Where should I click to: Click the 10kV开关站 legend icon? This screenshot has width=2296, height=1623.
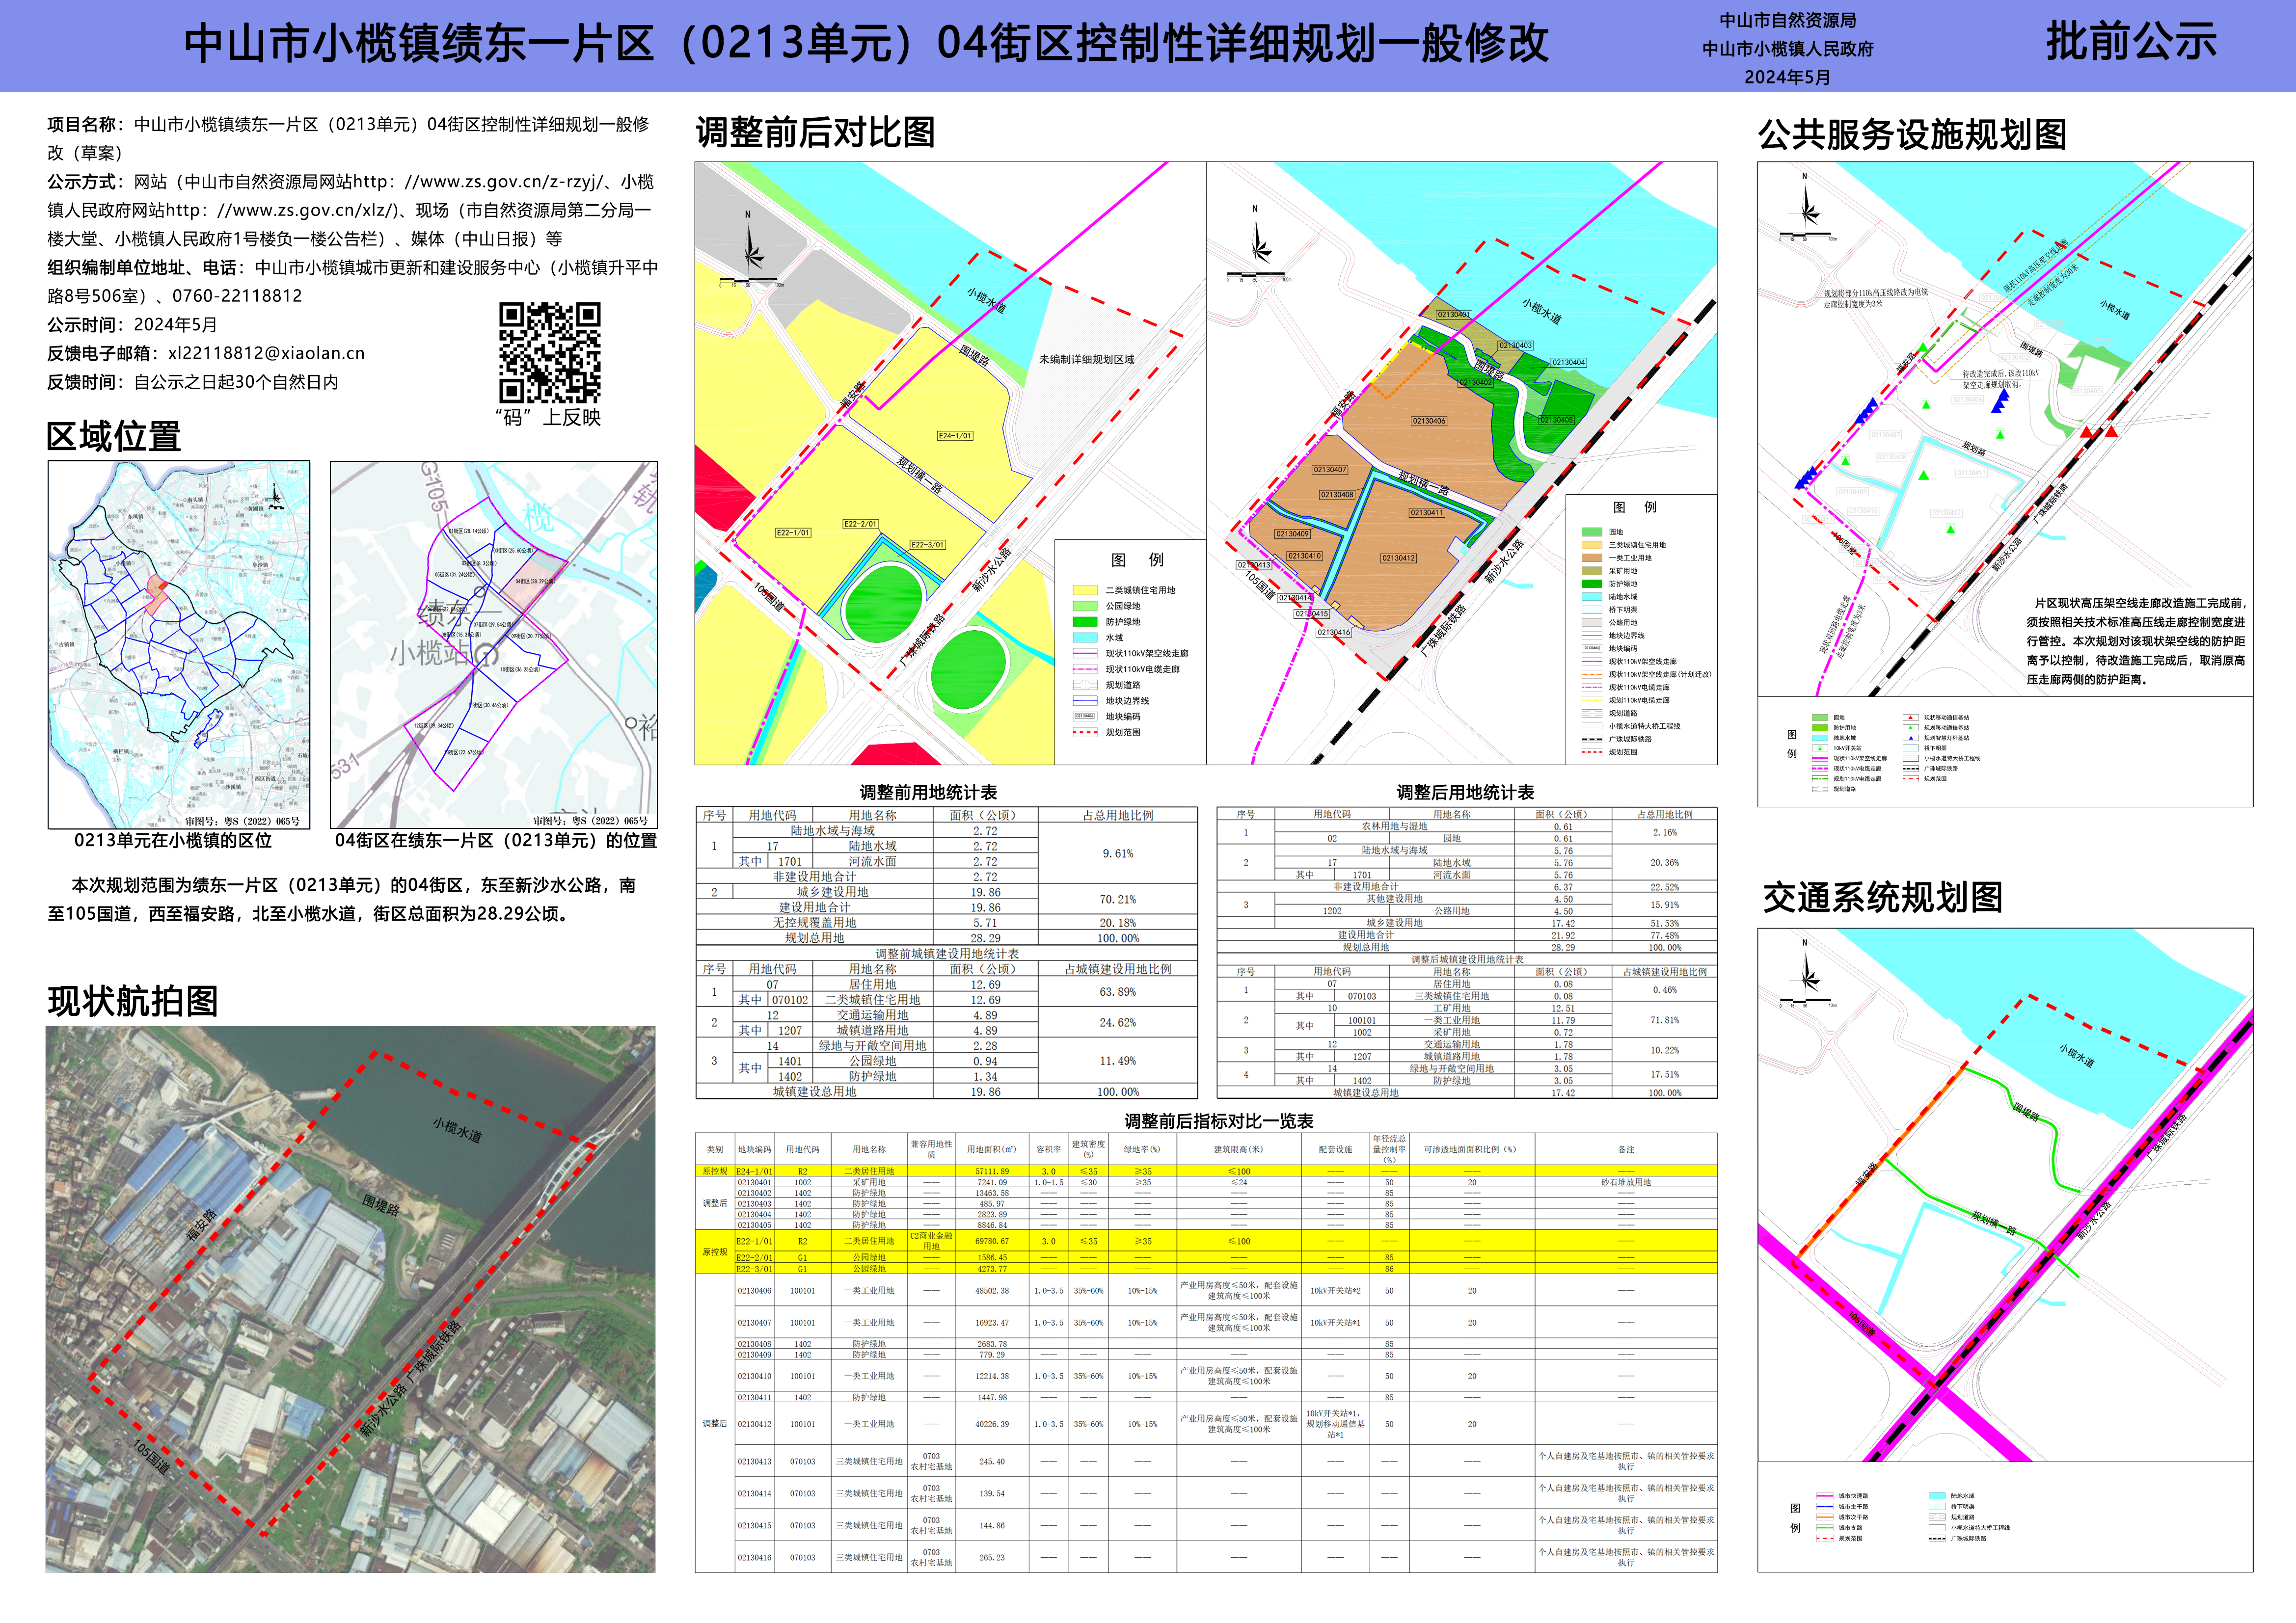click(x=1820, y=748)
